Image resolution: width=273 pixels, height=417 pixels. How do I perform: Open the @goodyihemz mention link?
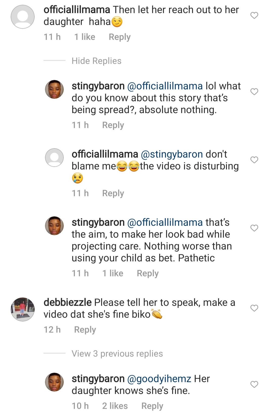click(159, 379)
